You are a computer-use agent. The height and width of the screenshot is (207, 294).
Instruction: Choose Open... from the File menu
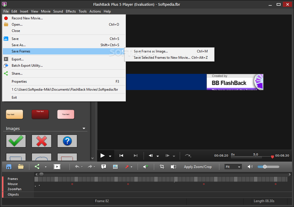click(64, 25)
